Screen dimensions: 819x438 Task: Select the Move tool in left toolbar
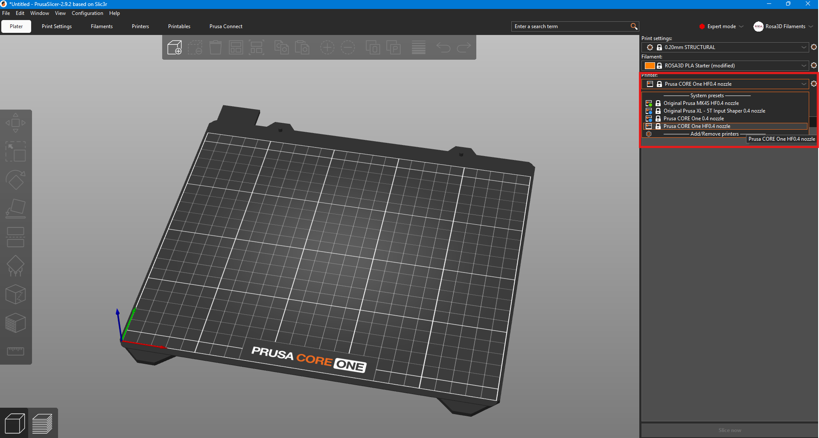15,123
